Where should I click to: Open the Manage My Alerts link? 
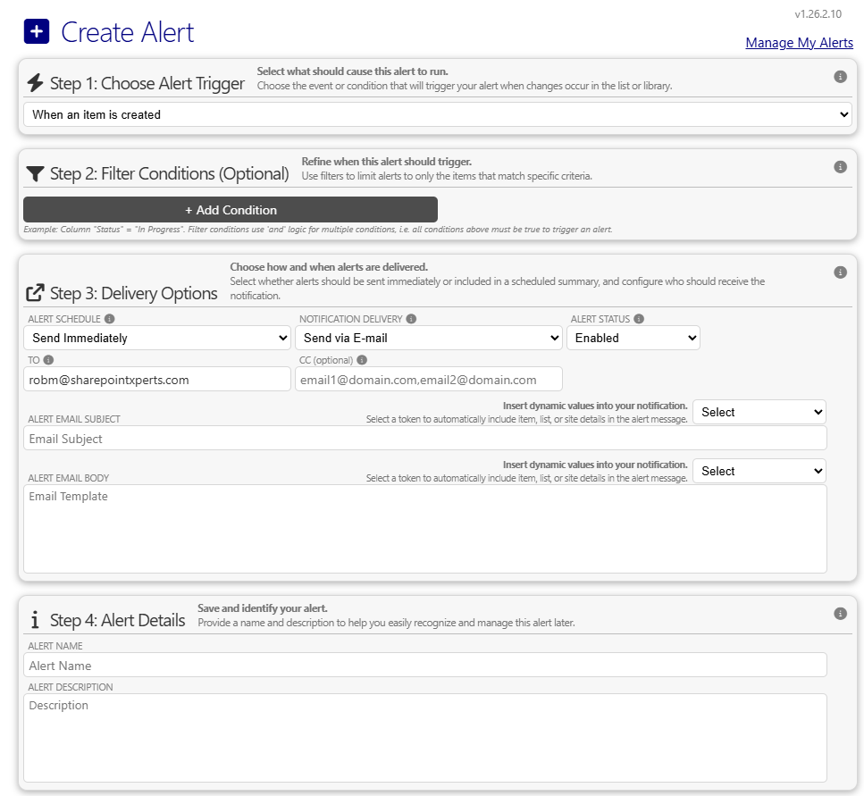point(799,43)
